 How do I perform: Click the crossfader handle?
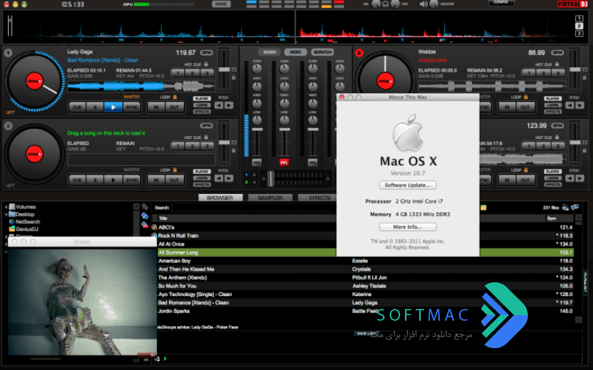pos(271,179)
